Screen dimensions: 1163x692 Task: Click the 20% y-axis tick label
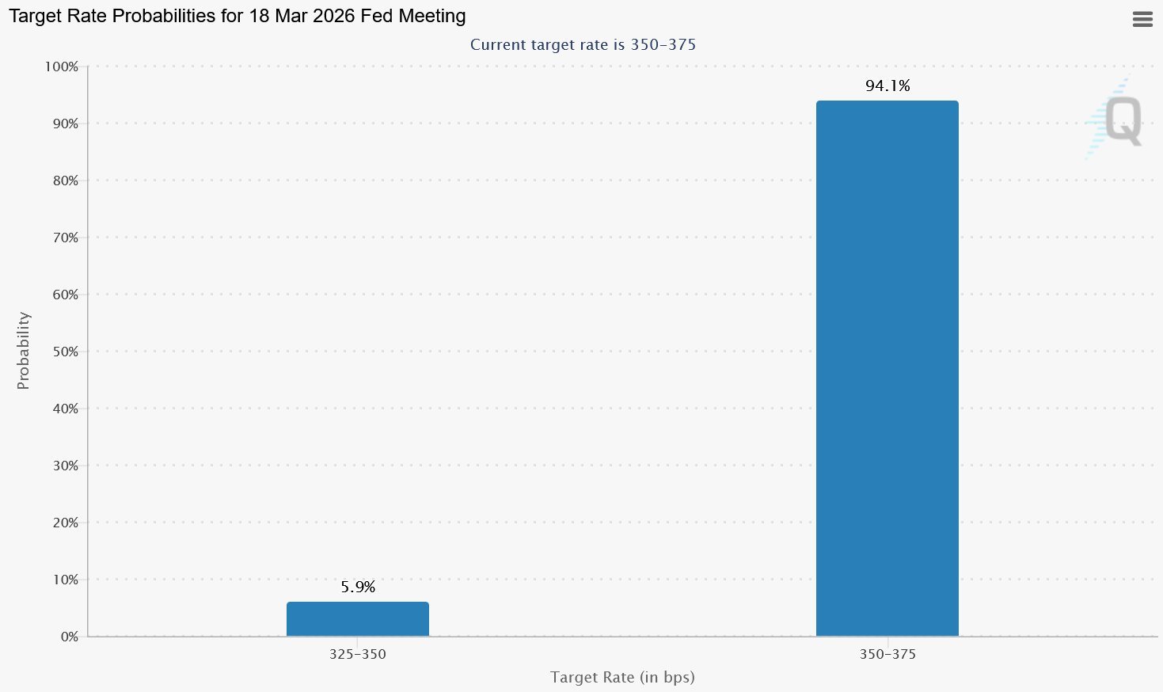pyautogui.click(x=65, y=523)
